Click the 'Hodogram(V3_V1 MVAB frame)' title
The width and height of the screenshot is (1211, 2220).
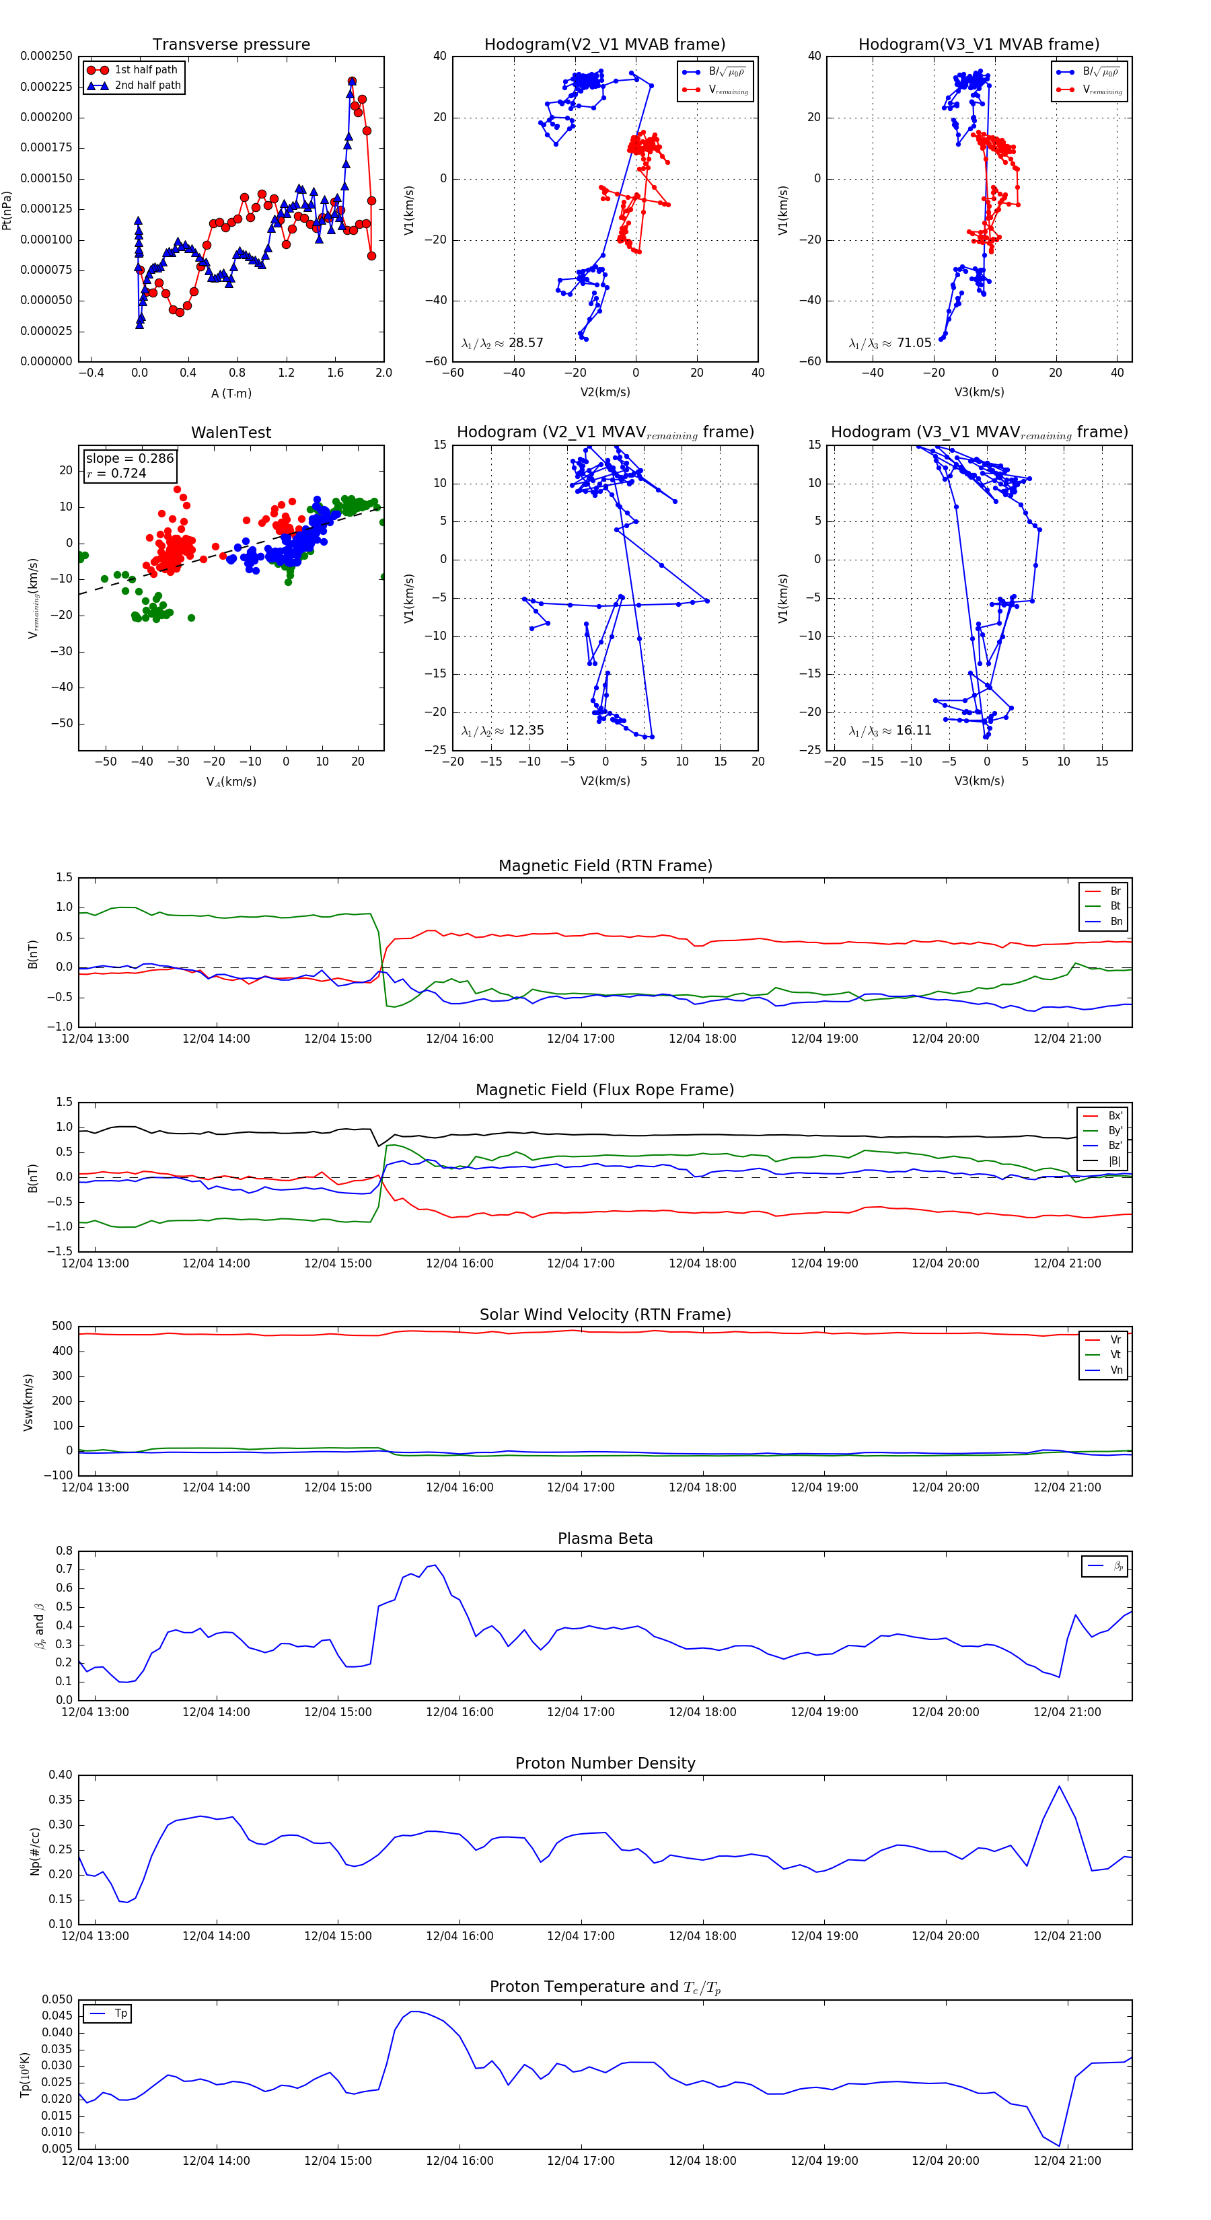(979, 45)
